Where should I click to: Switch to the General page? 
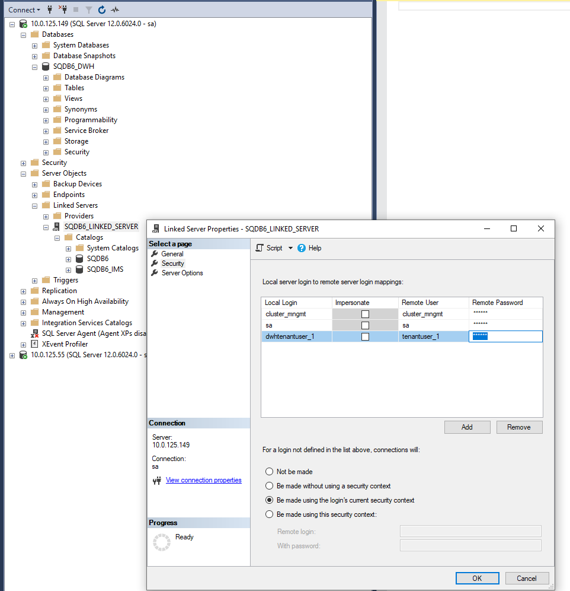174,253
